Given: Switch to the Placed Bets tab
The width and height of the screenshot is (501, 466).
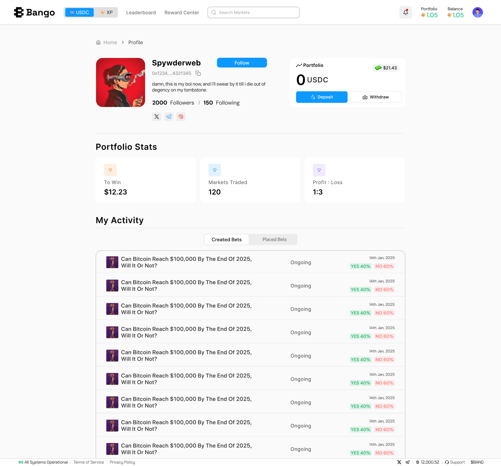Looking at the screenshot, I should click(x=275, y=239).
